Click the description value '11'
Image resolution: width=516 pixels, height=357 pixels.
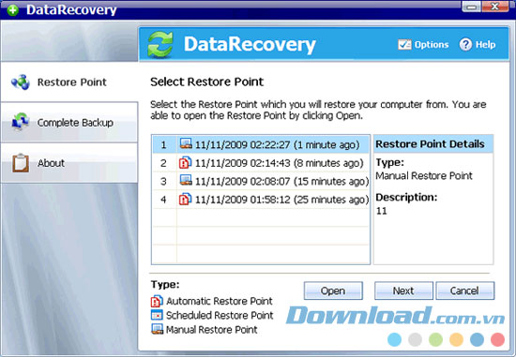[x=382, y=211]
